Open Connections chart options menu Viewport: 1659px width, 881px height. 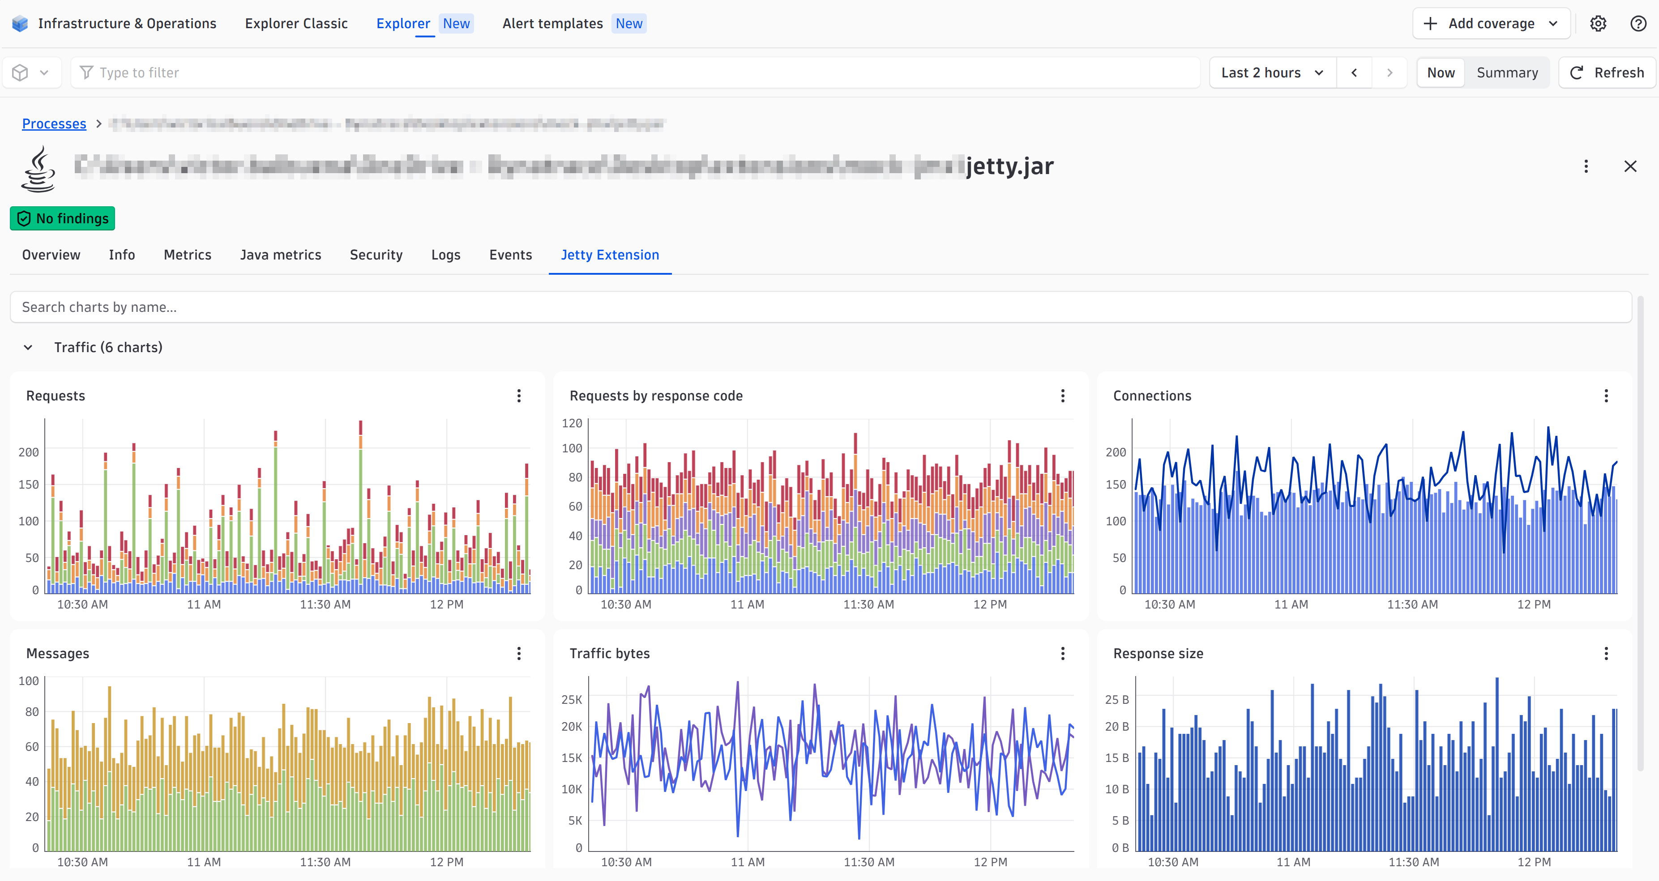pyautogui.click(x=1606, y=396)
